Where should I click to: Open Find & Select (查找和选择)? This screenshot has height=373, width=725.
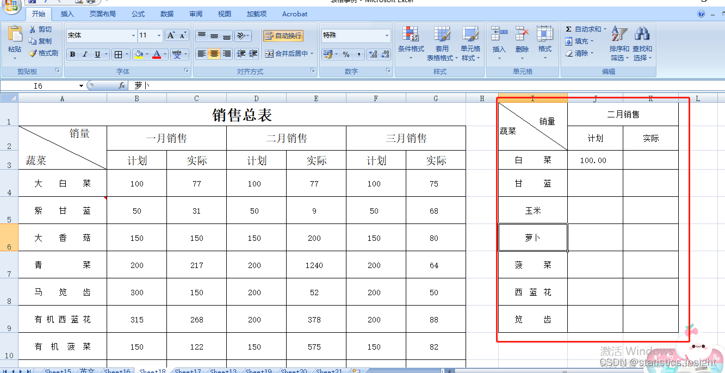coord(642,43)
